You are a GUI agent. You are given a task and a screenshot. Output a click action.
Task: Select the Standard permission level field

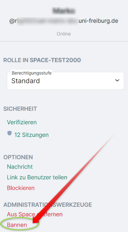65,81
